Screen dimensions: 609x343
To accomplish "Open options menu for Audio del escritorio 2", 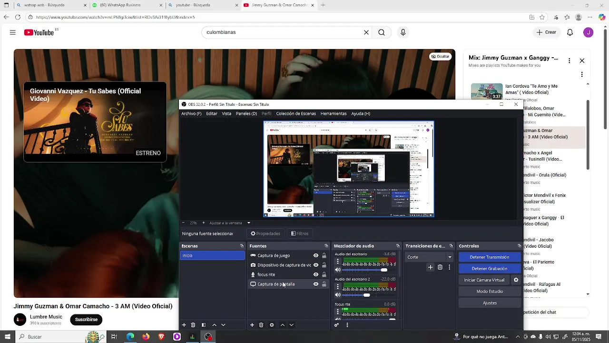I will click(338, 287).
